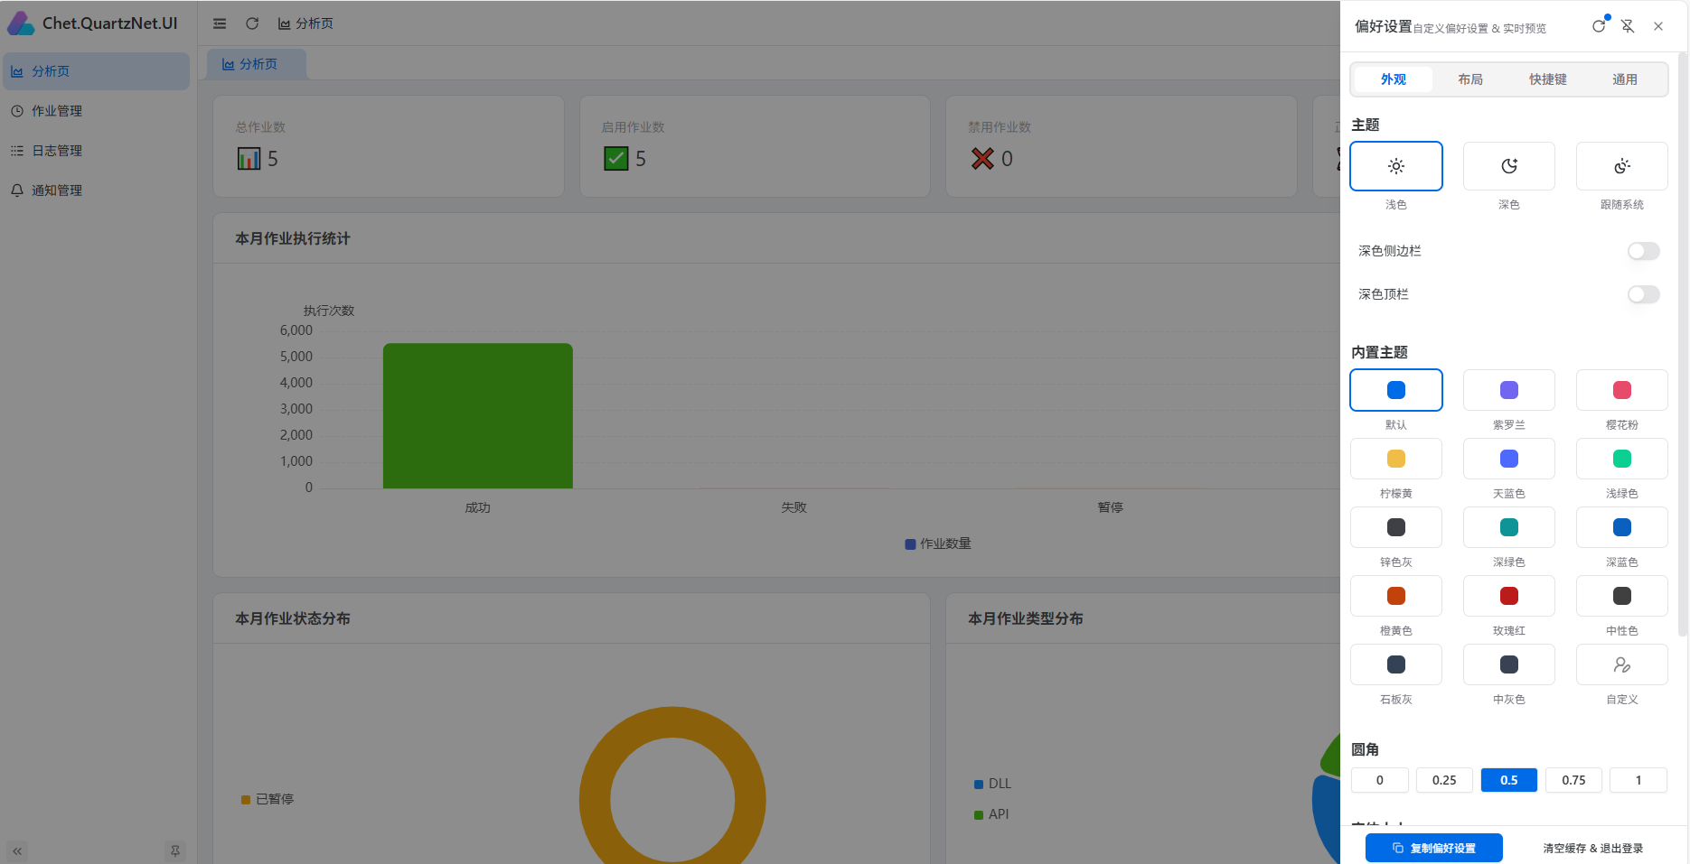
Task: Pick the 默认 blue theme swatch
Action: tap(1396, 390)
